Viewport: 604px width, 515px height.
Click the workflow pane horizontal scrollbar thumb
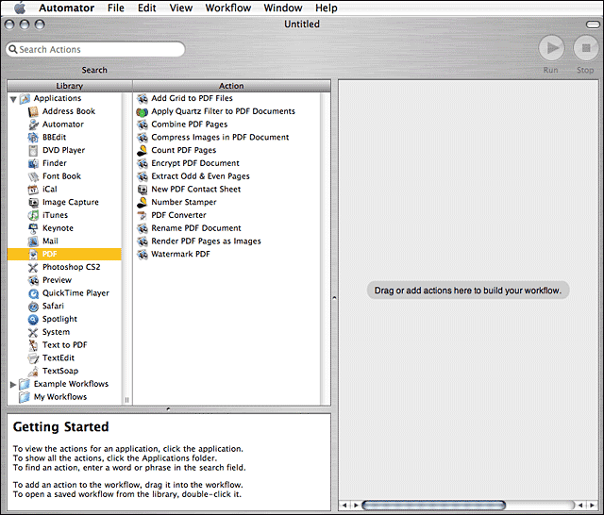[433, 505]
